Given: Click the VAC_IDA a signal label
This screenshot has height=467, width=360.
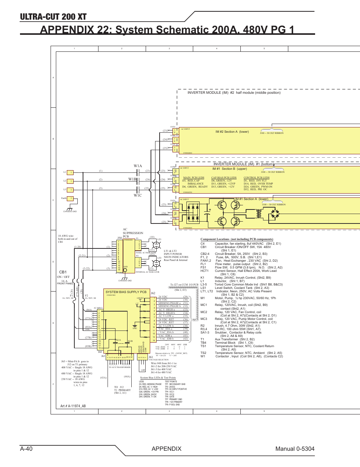Looking at the screenshot, I should click(x=165, y=329).
